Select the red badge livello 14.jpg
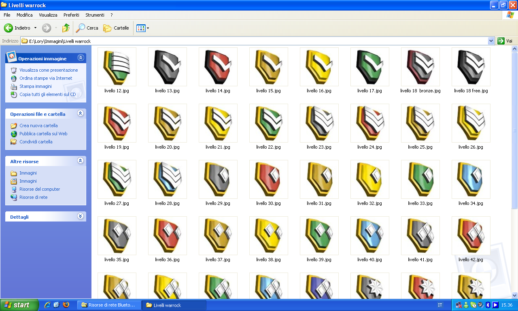Screen dimensions: 518x311 (x=218, y=67)
